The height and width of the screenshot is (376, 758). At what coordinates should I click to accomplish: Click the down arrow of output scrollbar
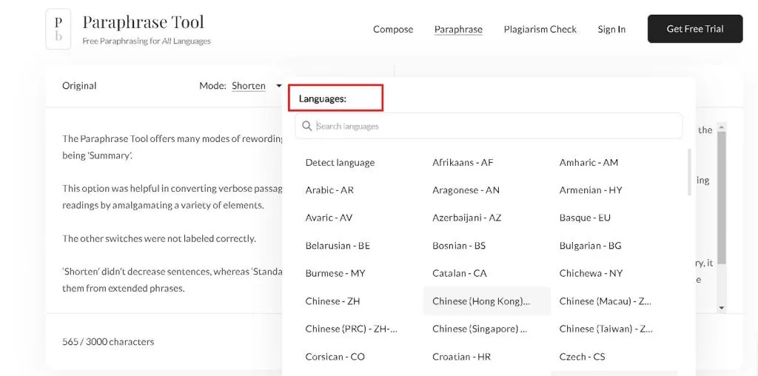(722, 307)
